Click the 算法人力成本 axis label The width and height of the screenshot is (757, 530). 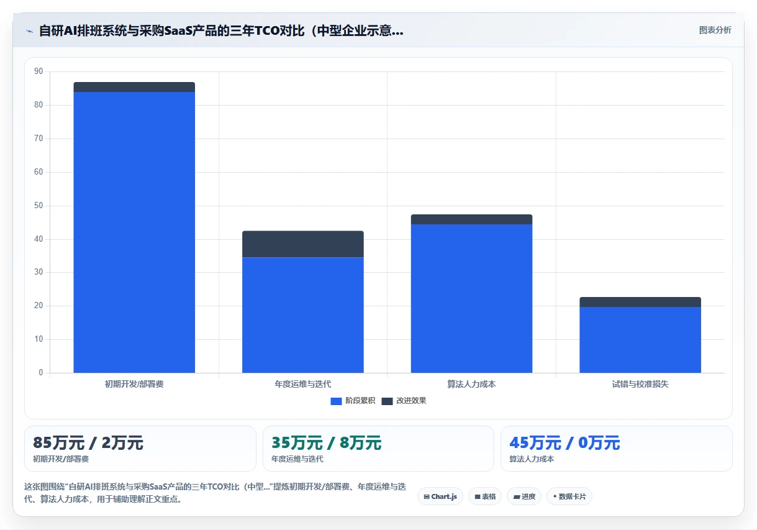click(471, 384)
